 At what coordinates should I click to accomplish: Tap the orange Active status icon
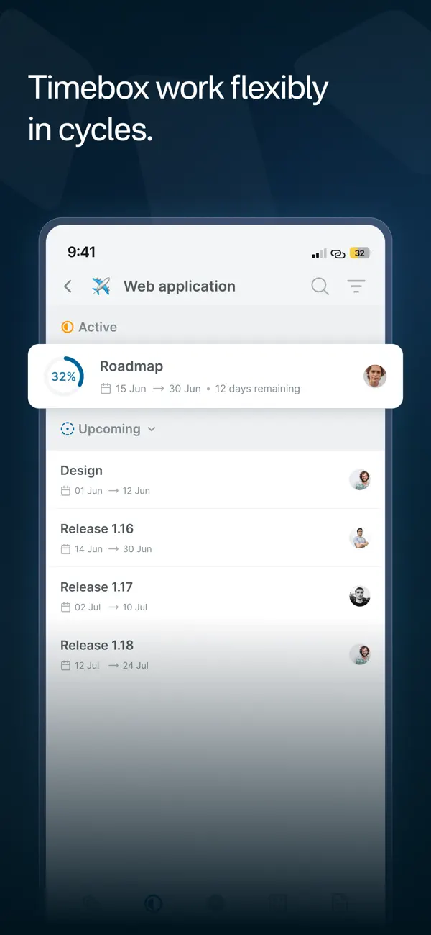tap(68, 327)
